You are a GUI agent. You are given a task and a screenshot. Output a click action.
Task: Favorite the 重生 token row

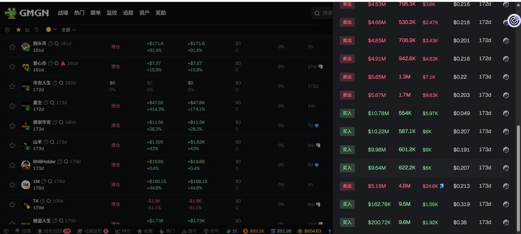pos(12,106)
